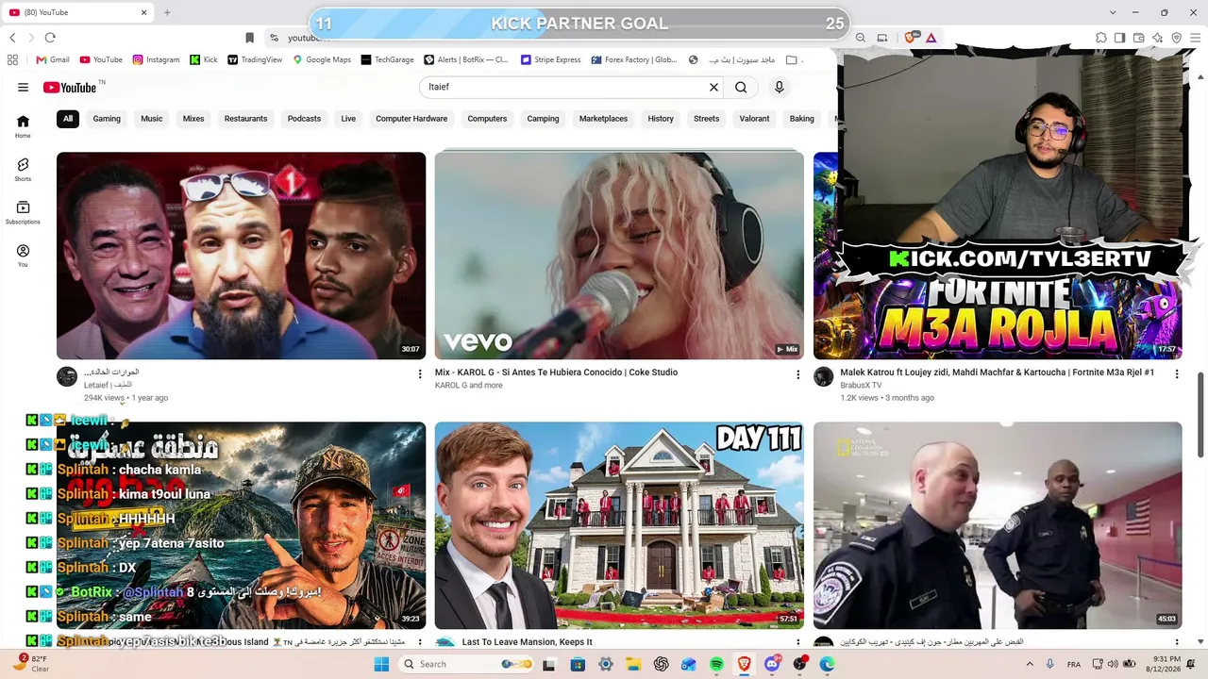Screen dimensions: 1208x679
Task: Open a new browser tab with plus
Action: (x=167, y=13)
